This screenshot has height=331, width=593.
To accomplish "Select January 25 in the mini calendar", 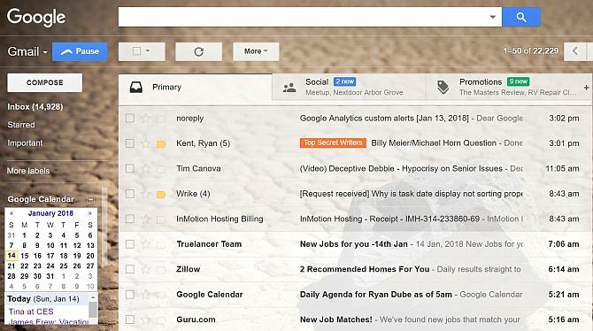I will click(64, 266).
